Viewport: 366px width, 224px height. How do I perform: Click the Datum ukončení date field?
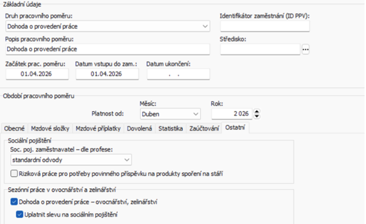tap(178, 74)
